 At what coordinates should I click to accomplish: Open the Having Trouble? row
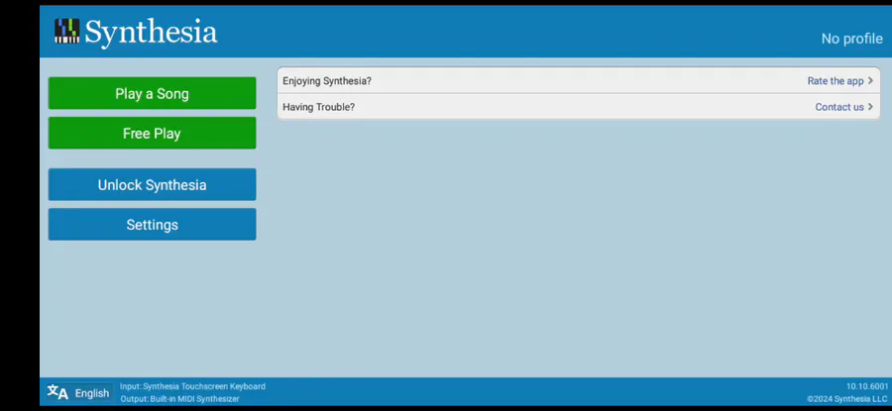(579, 107)
